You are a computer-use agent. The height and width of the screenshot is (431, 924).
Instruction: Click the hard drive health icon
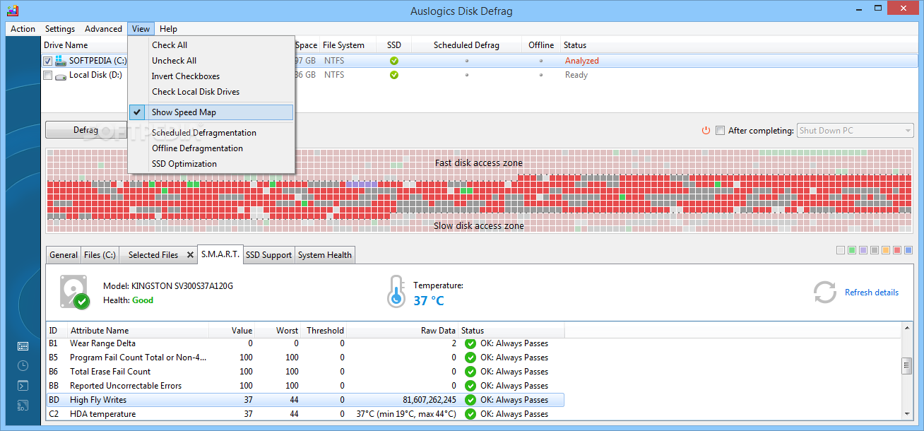74,292
